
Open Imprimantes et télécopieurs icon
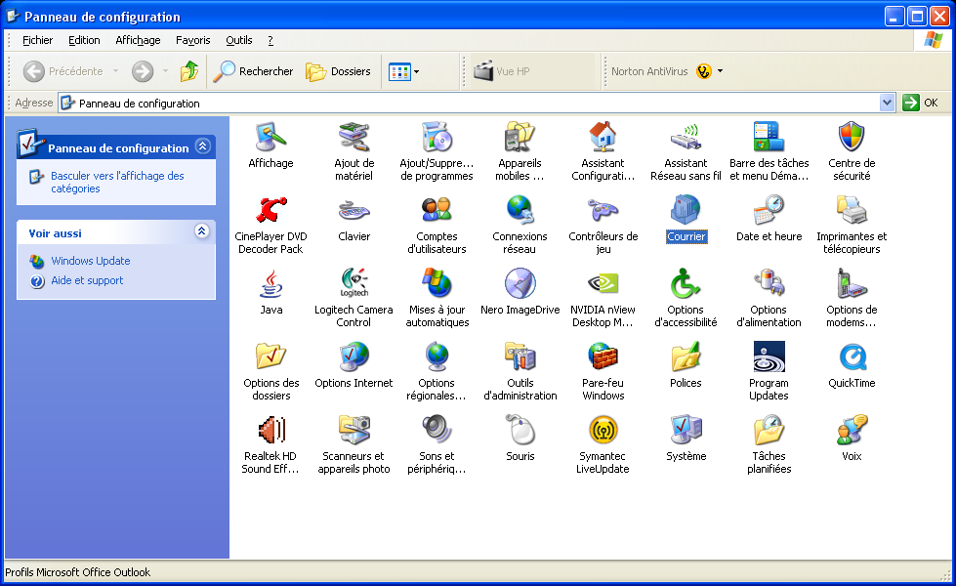(x=852, y=211)
